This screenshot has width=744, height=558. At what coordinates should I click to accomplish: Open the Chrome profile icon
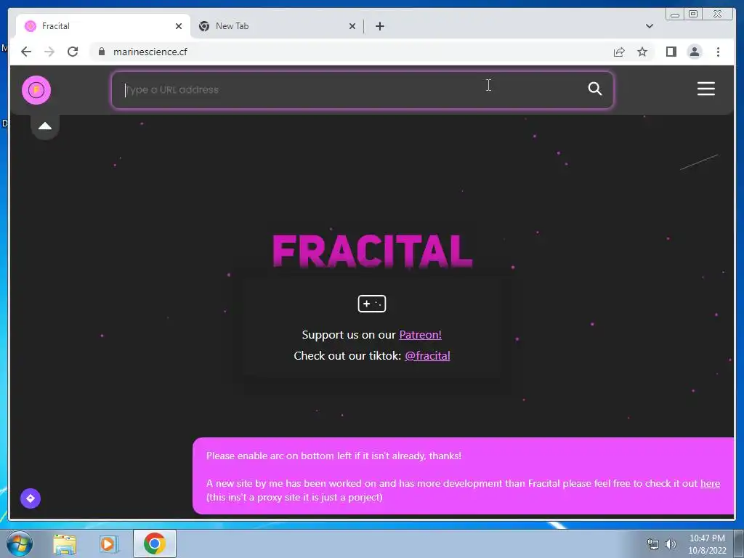tap(694, 52)
